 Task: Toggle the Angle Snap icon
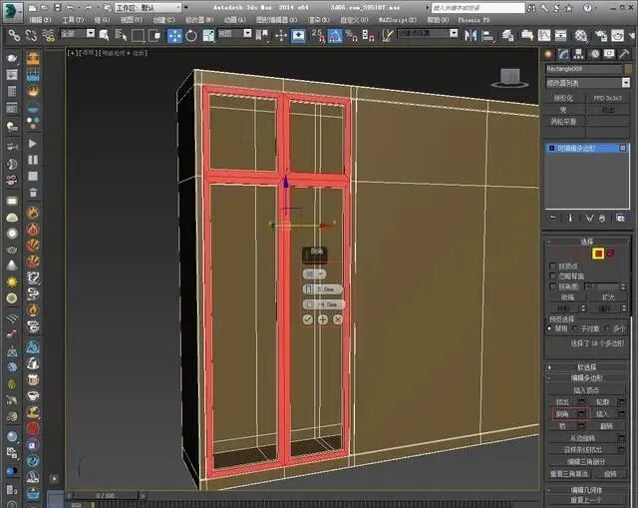pos(335,36)
